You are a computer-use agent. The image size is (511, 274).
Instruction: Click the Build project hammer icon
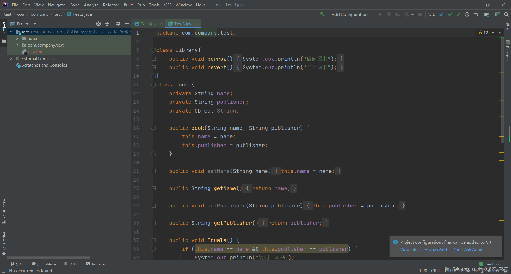pyautogui.click(x=322, y=14)
